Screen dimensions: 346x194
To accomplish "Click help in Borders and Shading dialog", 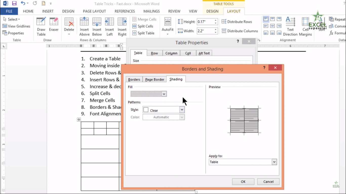I will click(x=264, y=67).
